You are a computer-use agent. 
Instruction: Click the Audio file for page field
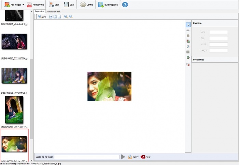point(87,157)
